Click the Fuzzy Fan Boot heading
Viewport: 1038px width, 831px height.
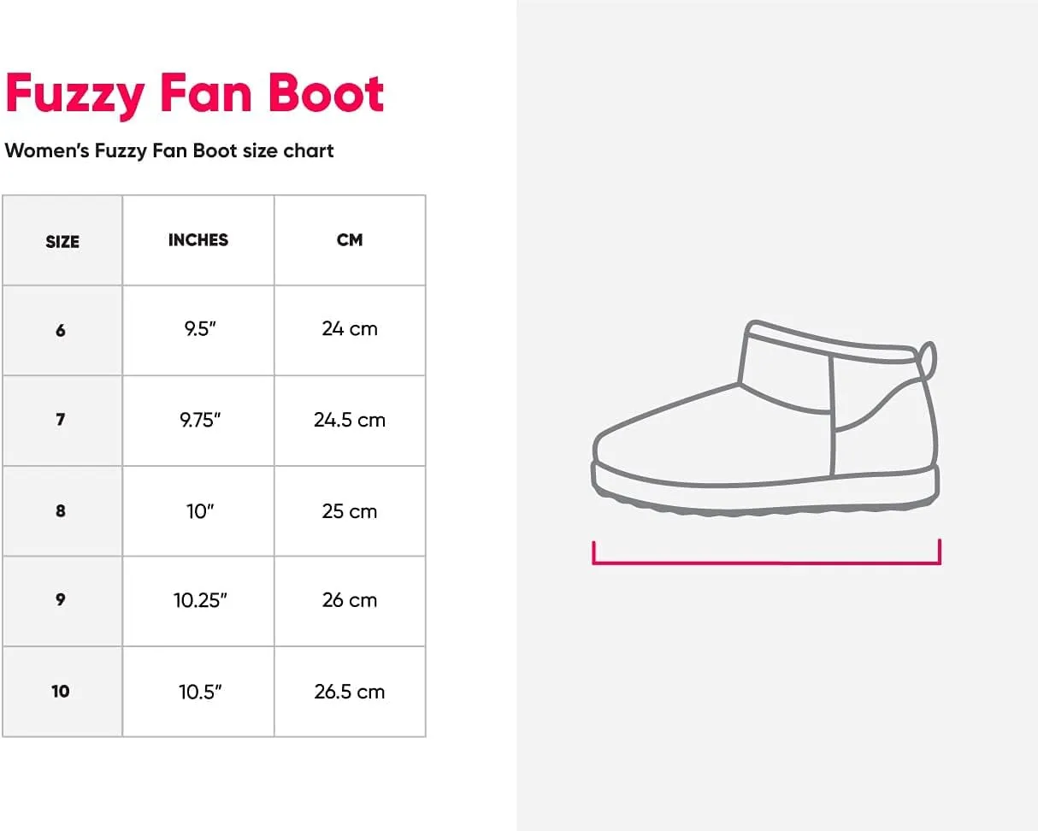point(195,95)
